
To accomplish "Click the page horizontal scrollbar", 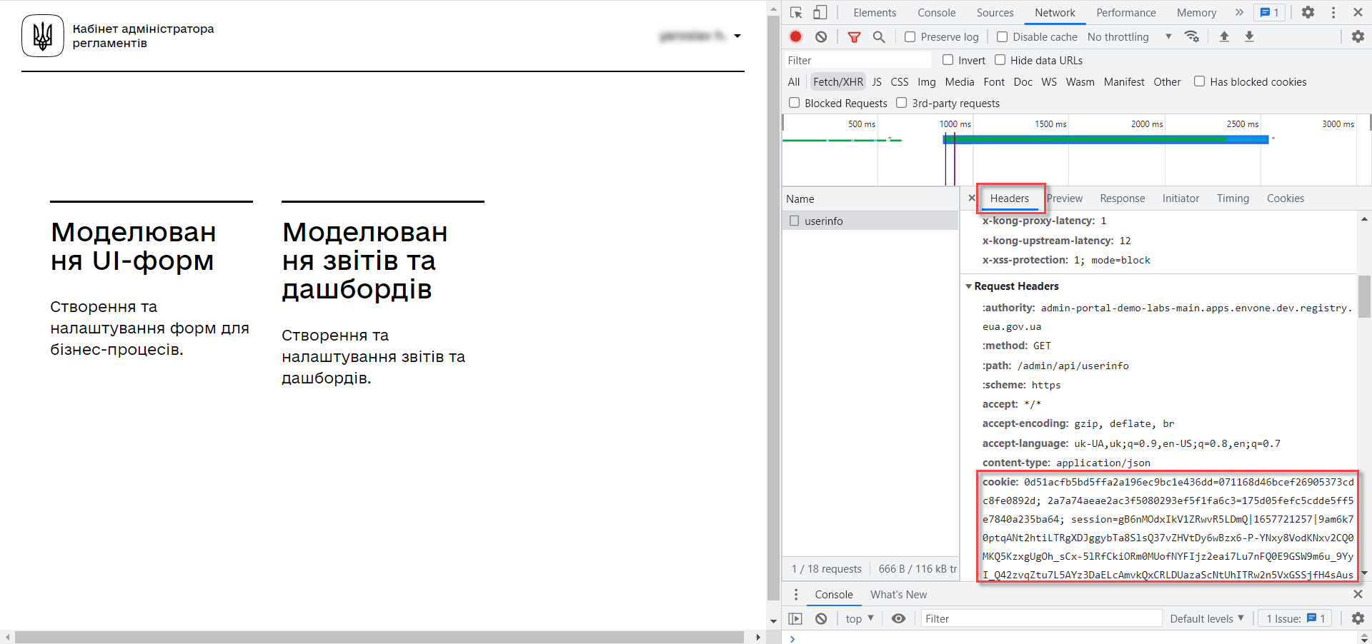I will coord(379,637).
